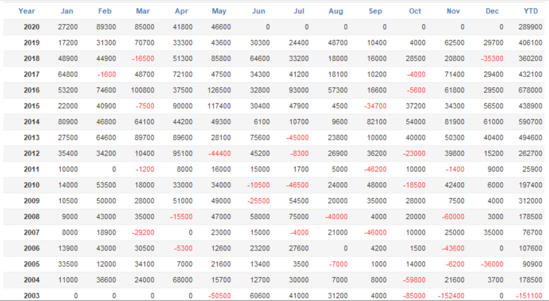Viewport: 549px width, 301px height.
Task: Click 2015 Sep value -34700
Action: coord(375,106)
